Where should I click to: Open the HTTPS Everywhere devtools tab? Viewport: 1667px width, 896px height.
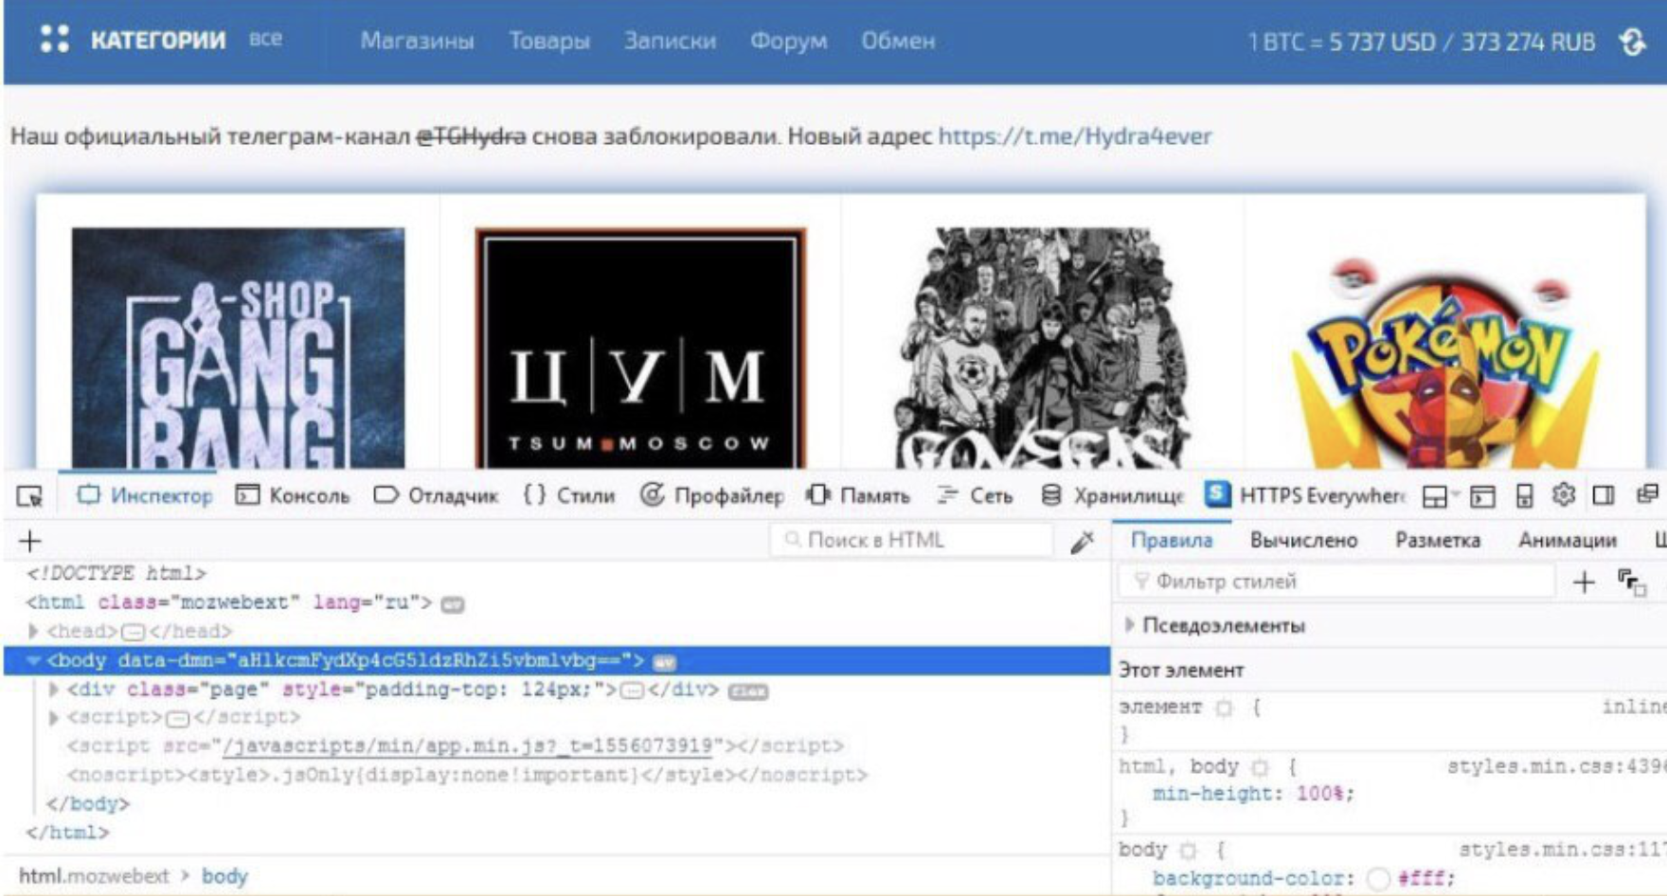pos(1305,495)
